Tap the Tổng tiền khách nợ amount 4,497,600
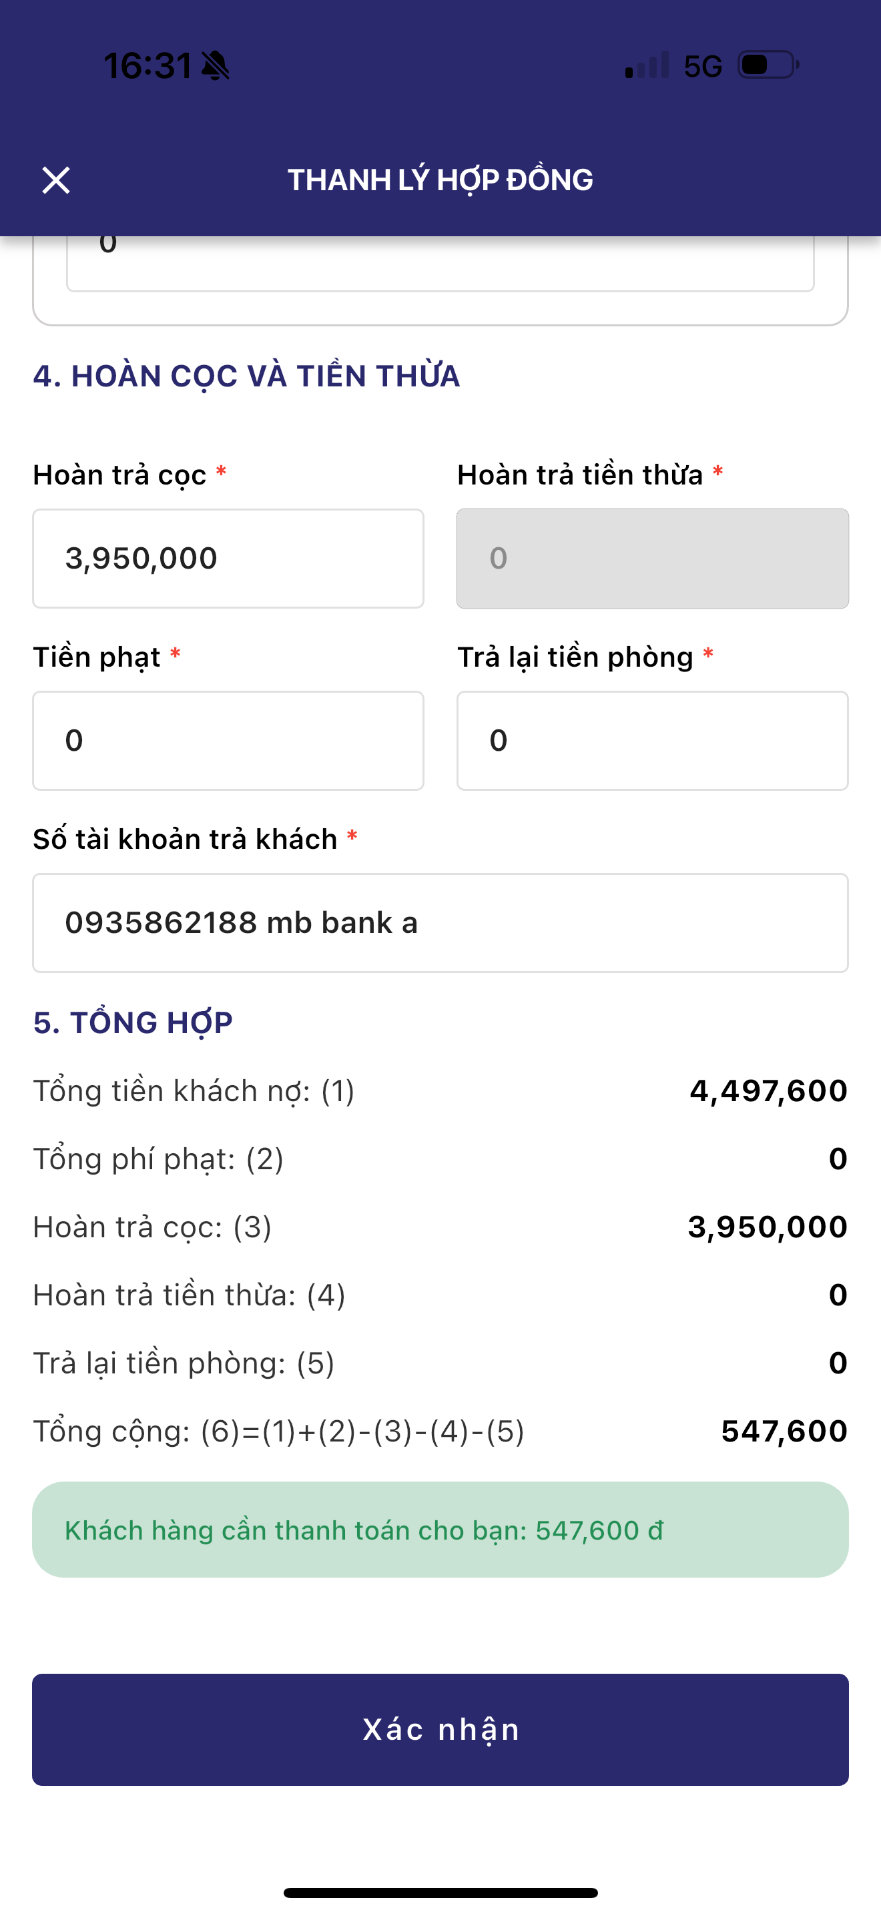Viewport: 881px width, 1914px height. (768, 1090)
